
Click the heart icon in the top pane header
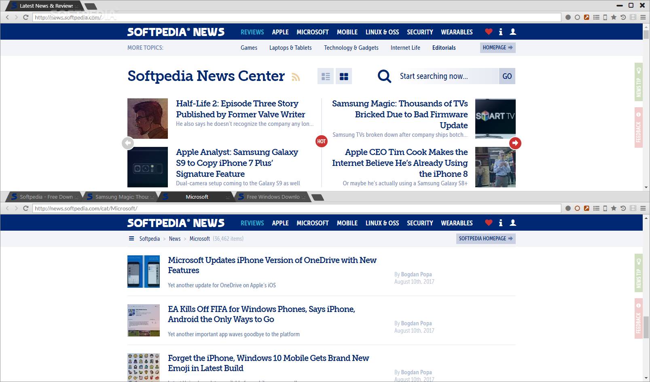tap(489, 32)
